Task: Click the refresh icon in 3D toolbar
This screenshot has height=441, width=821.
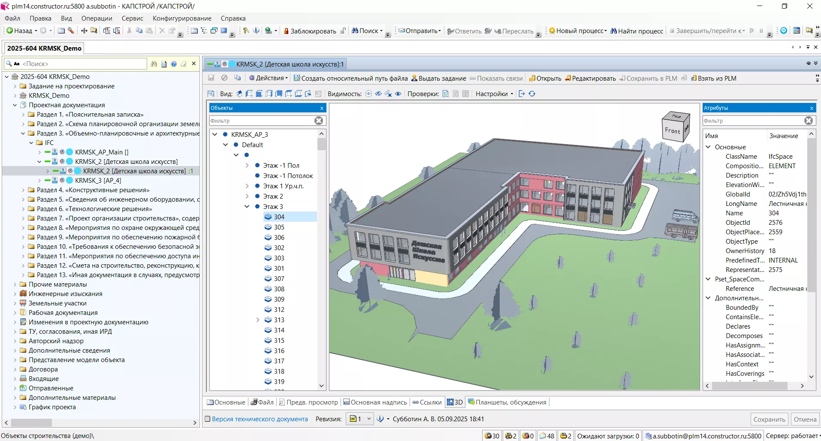Action: click(x=532, y=94)
